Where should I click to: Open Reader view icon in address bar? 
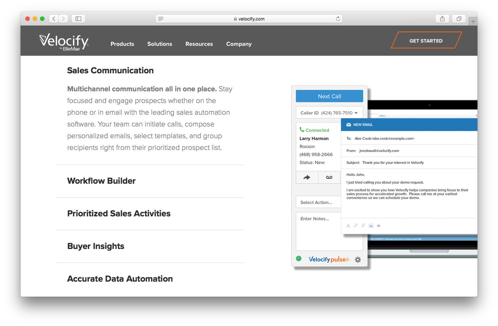(x=161, y=19)
